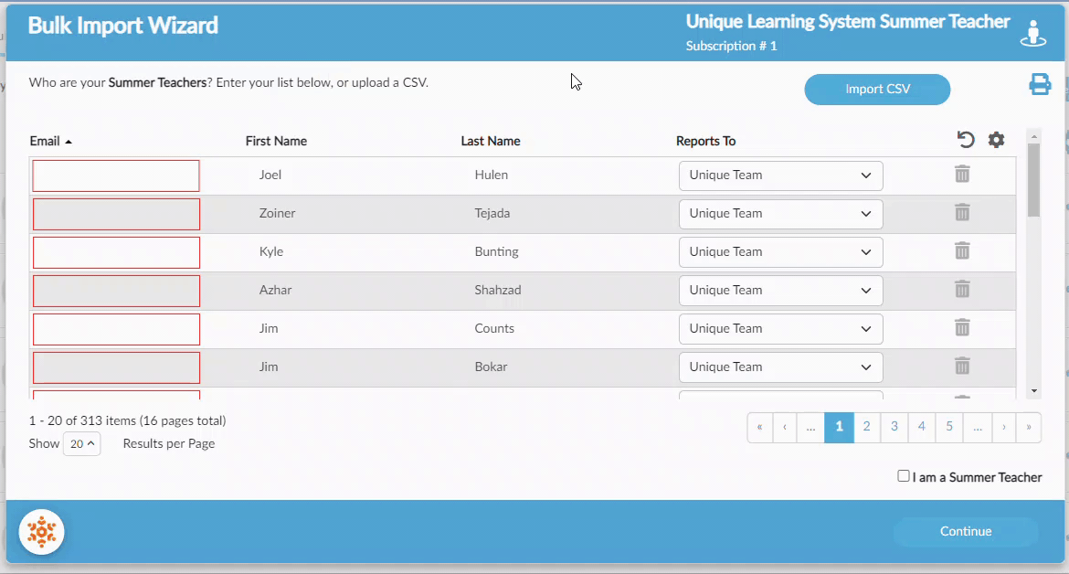
Task: Click last name cell Shahzad
Action: (498, 290)
